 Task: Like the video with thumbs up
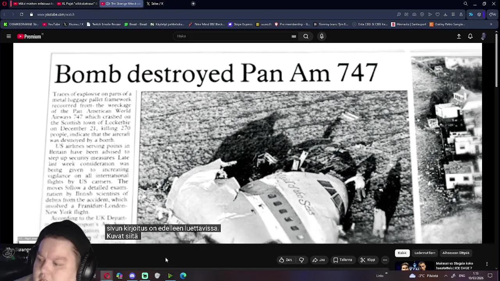[285, 260]
